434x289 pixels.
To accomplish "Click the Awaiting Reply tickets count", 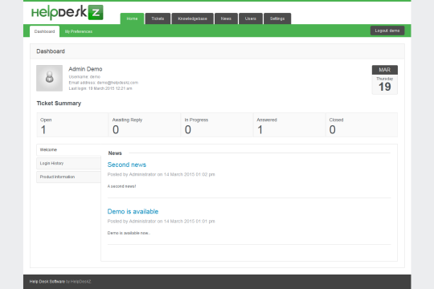I will (145, 124).
